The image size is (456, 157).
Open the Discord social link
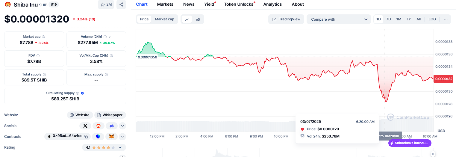(112, 126)
